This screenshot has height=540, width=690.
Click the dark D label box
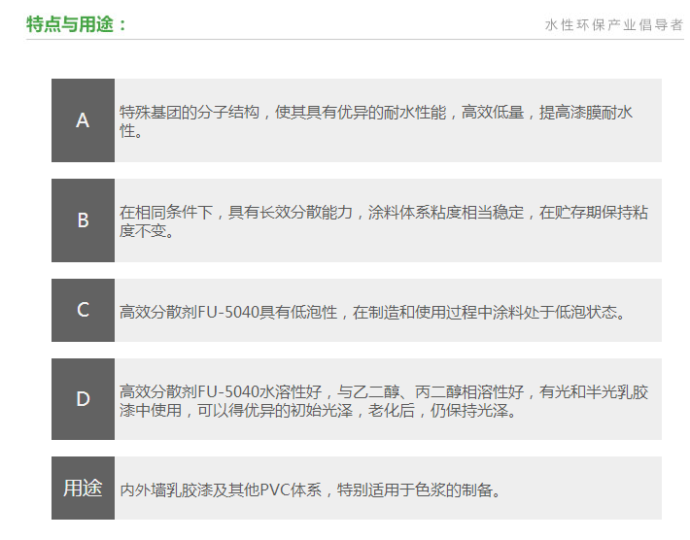point(83,399)
